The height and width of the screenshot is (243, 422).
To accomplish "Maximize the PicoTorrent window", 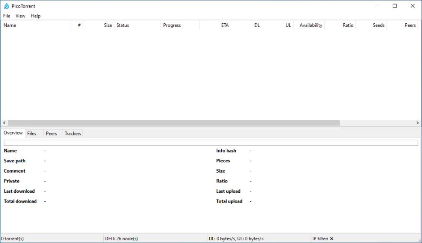I will 395,6.
